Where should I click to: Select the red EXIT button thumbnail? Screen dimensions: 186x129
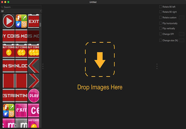click(33, 21)
